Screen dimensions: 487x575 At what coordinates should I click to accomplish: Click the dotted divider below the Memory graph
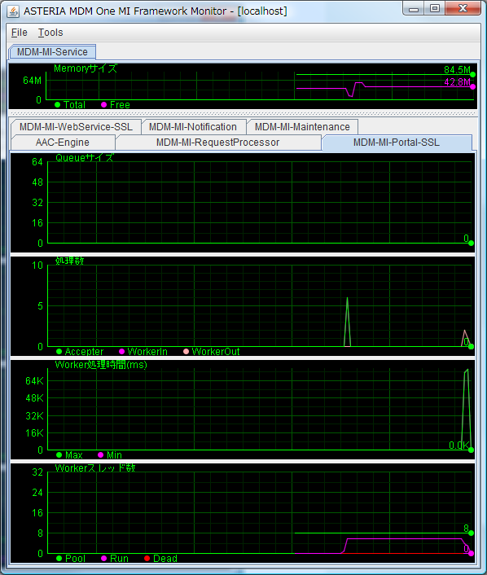(243, 113)
